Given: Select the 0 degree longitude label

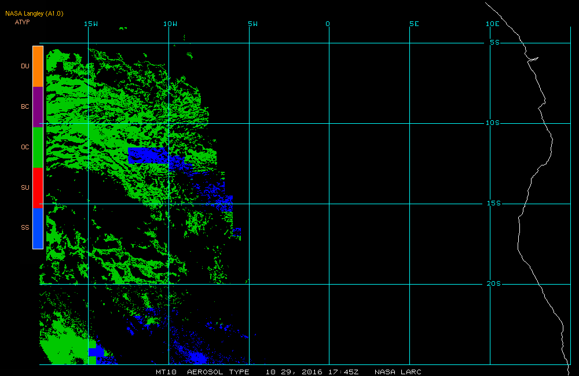Looking at the screenshot, I should [x=328, y=24].
